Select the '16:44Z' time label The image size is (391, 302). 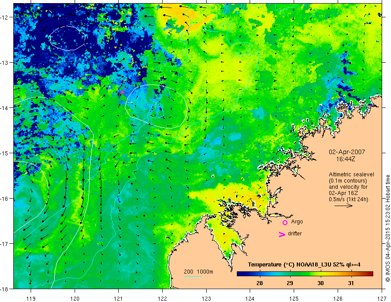pyautogui.click(x=346, y=159)
